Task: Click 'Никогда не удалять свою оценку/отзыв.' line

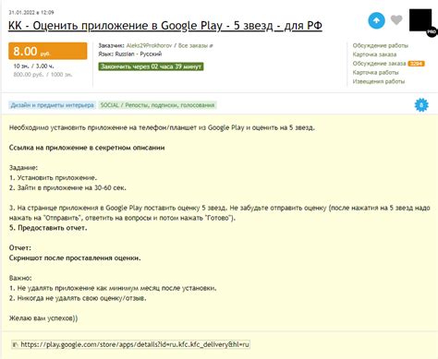Action: click(78, 298)
